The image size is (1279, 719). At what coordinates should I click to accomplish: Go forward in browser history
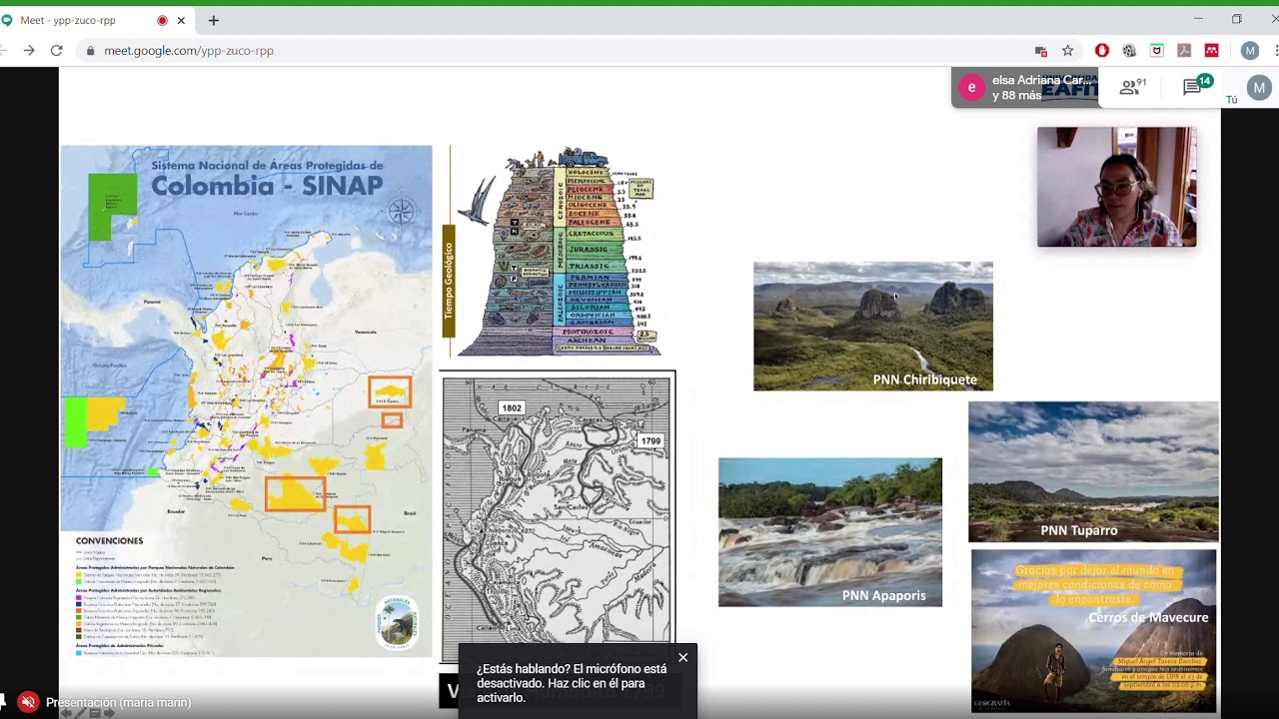point(29,50)
